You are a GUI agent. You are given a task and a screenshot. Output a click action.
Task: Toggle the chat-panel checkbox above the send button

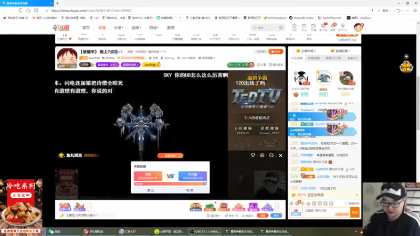click(346, 203)
